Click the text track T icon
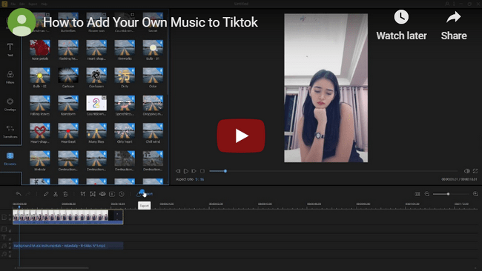482x271 pixels. pos(4,237)
